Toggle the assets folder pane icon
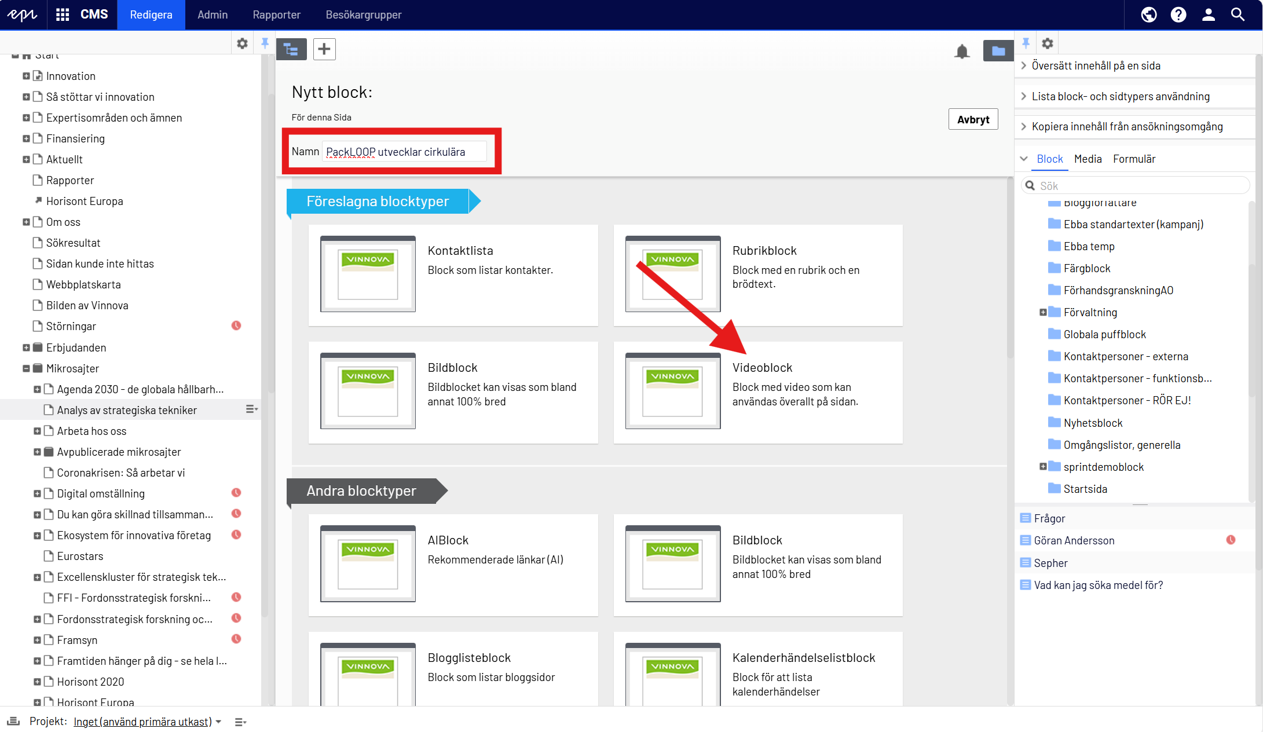This screenshot has width=1263, height=732. click(x=998, y=51)
